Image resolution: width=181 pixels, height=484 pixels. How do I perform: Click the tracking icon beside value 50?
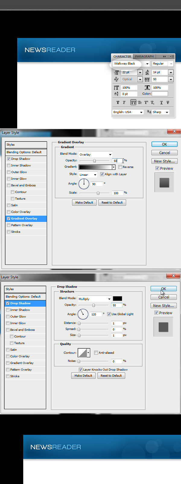pyautogui.click(x=147, y=79)
